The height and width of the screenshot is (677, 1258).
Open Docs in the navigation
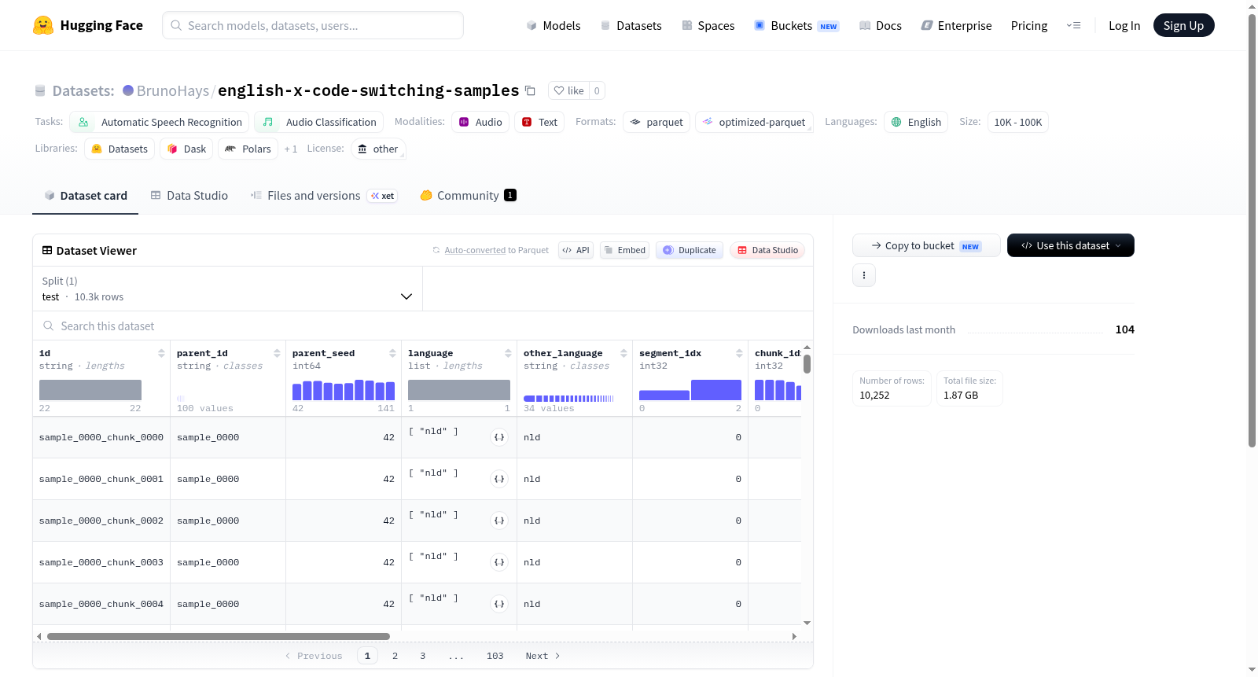(x=881, y=25)
